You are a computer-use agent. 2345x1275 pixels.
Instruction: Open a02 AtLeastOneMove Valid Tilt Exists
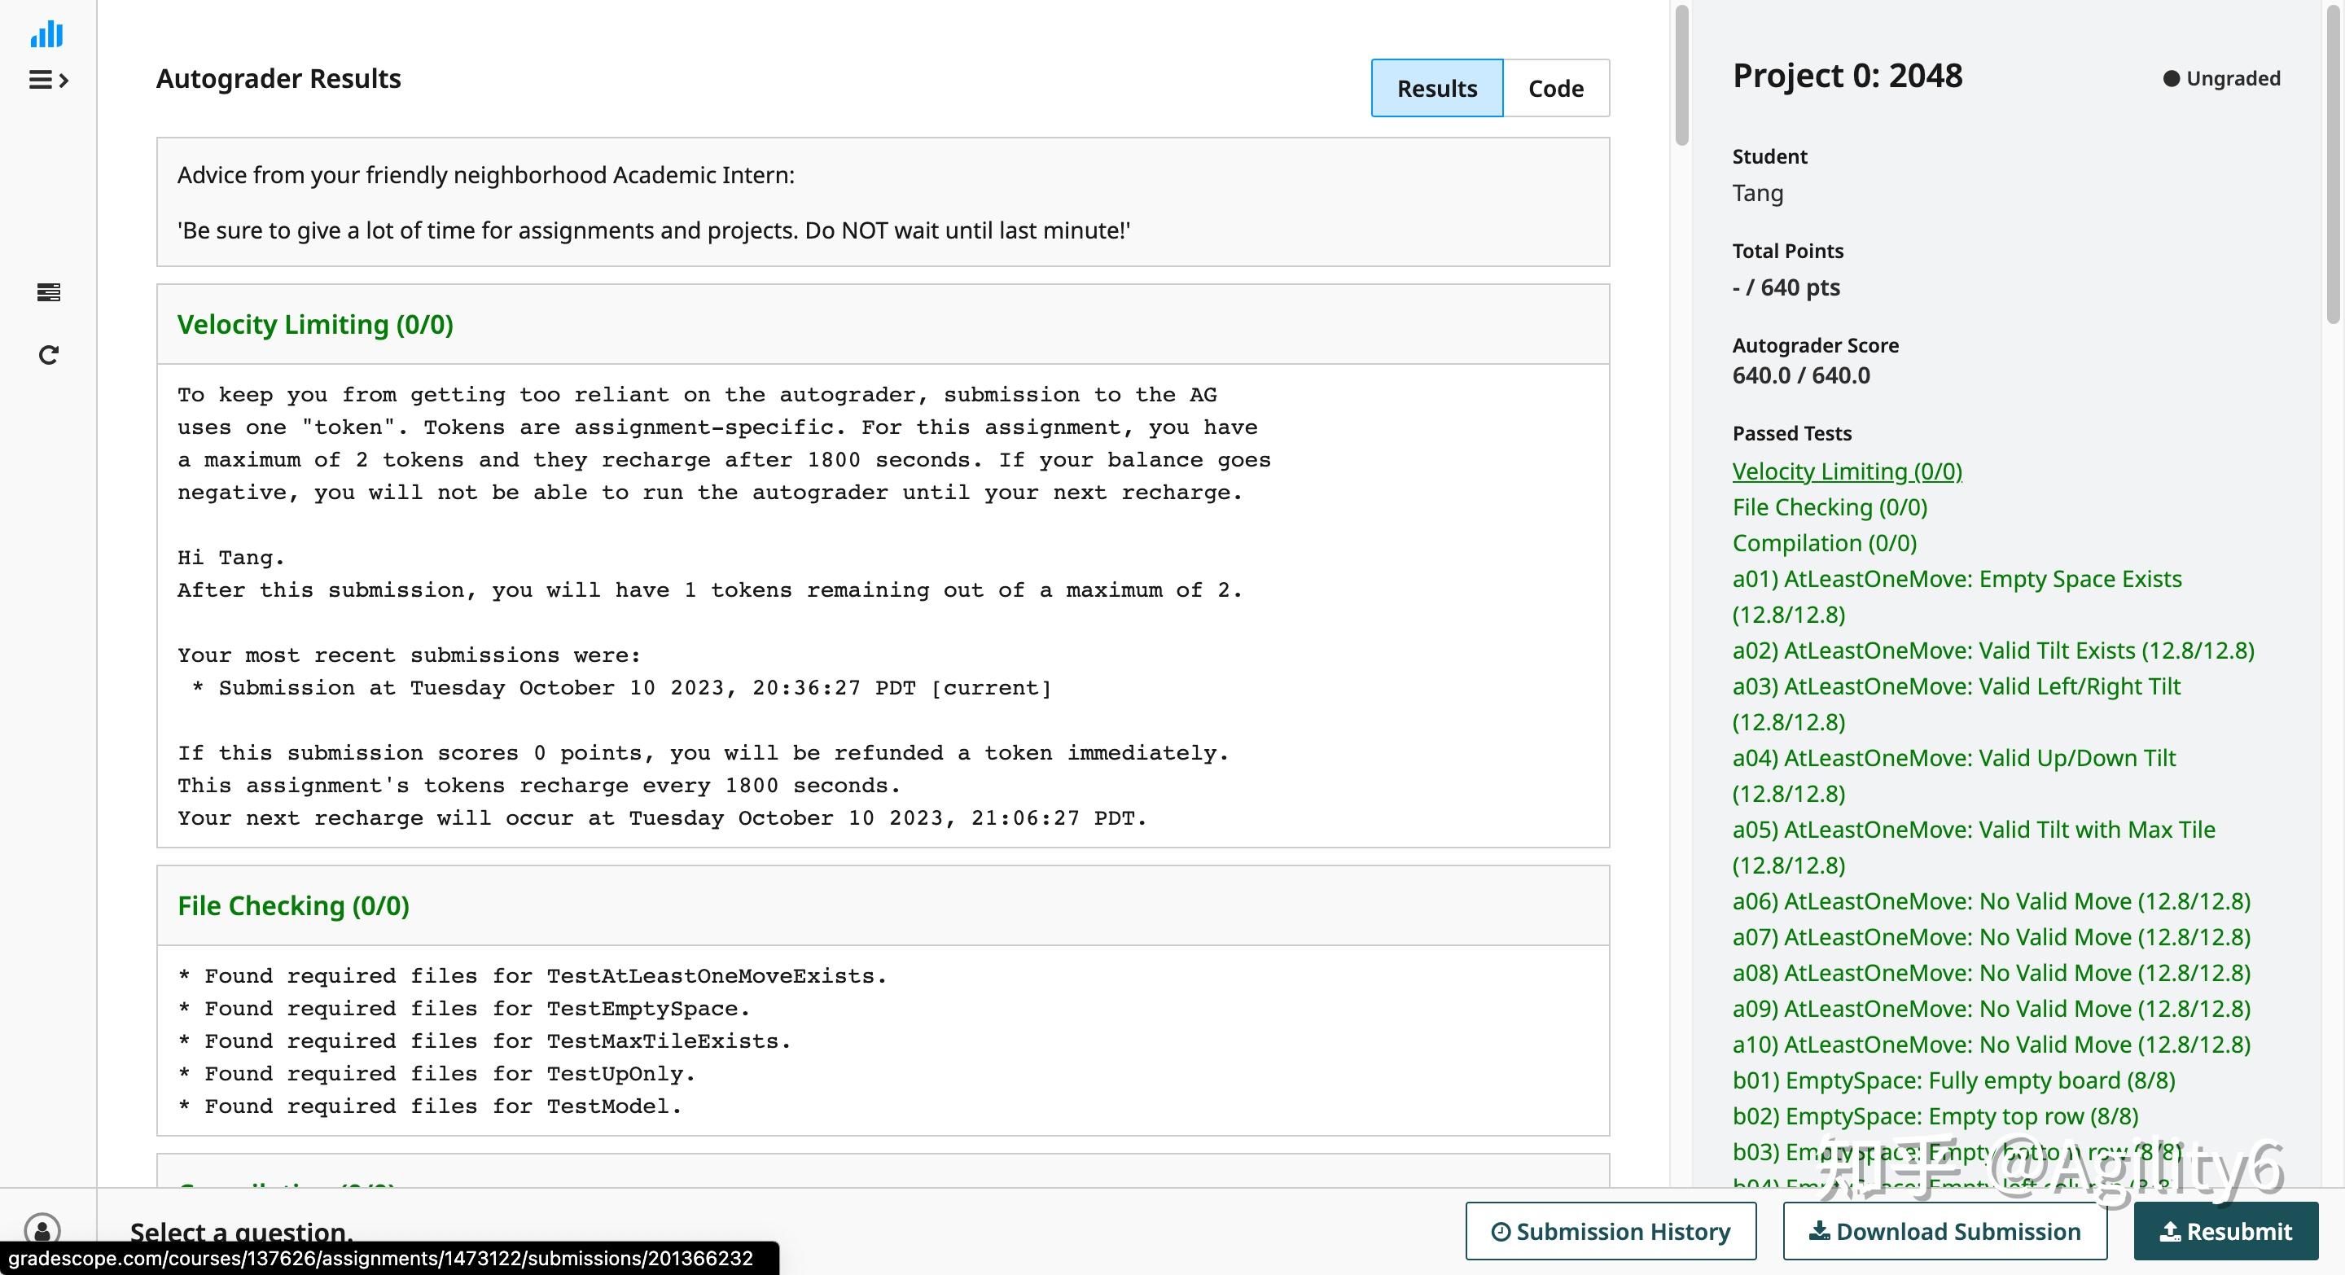[x=1992, y=651]
